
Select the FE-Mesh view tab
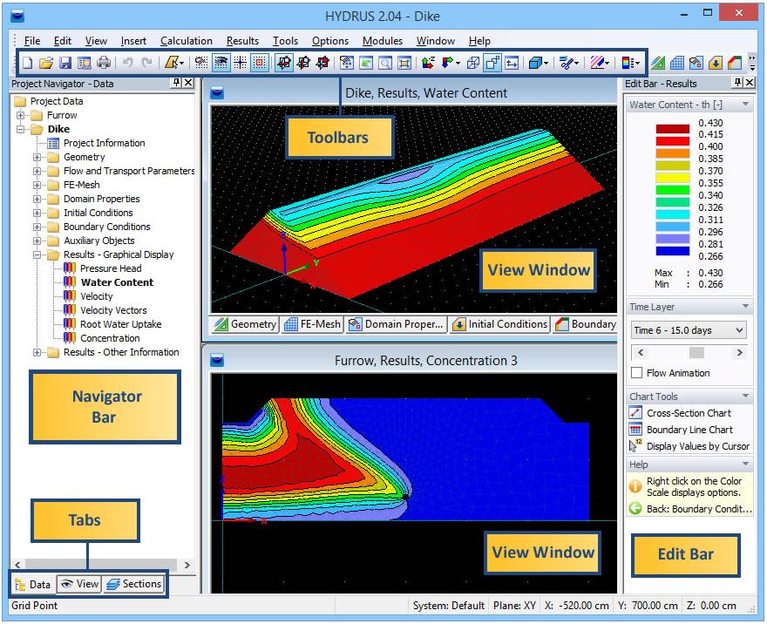(312, 324)
